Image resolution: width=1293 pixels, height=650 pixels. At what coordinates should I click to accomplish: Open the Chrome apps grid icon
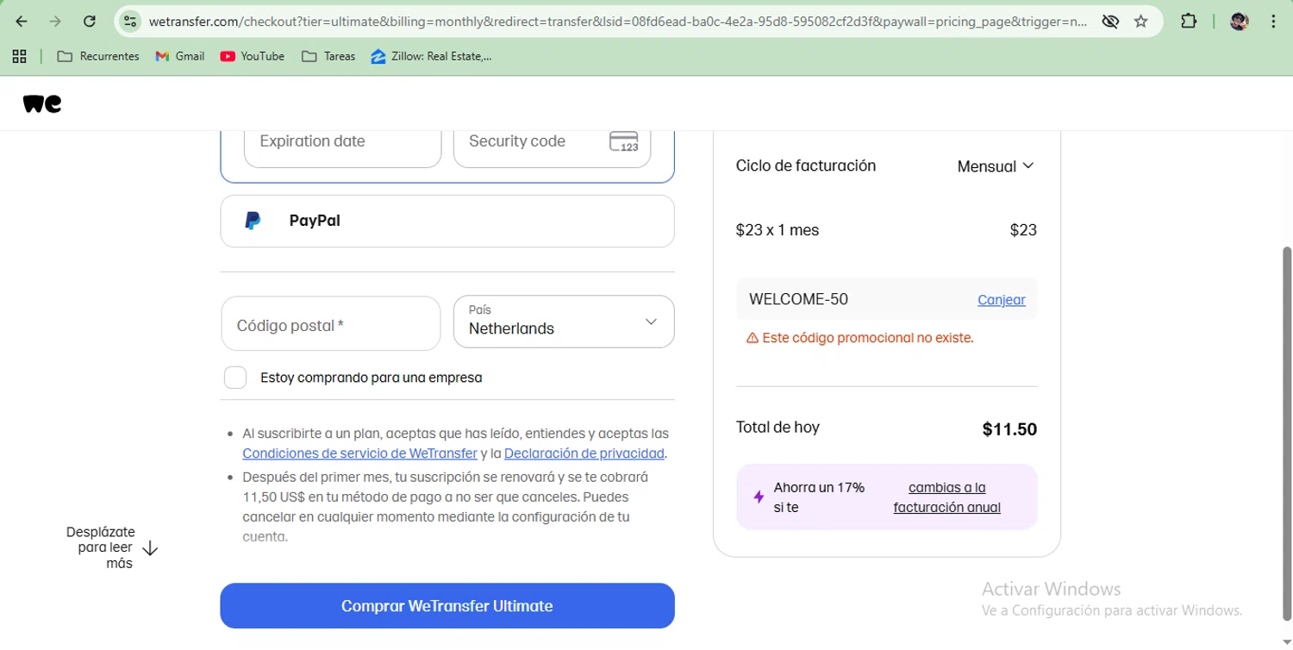pos(19,56)
